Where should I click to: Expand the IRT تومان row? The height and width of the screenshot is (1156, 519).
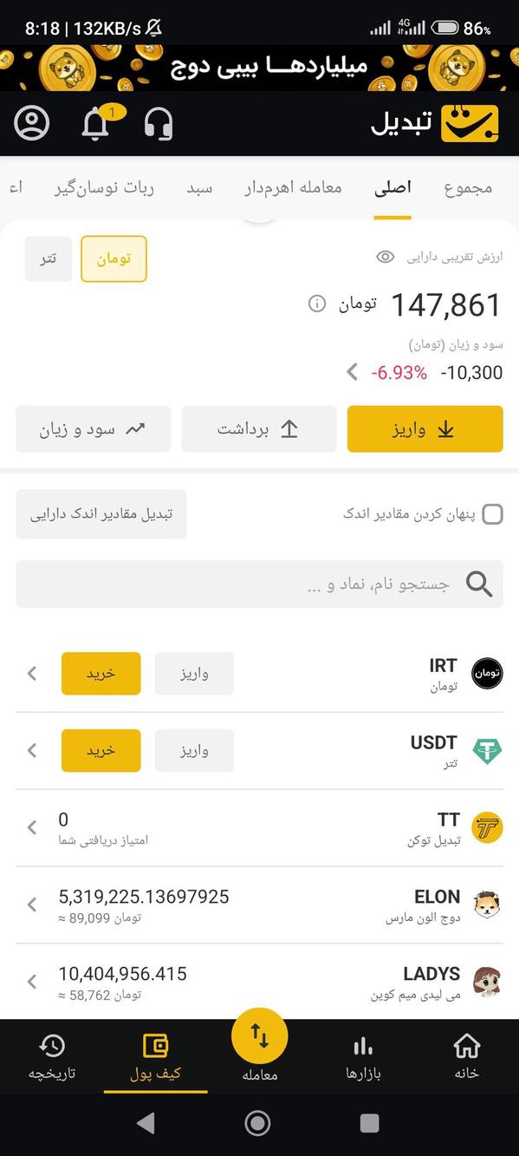[32, 673]
